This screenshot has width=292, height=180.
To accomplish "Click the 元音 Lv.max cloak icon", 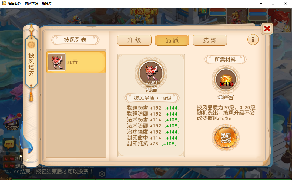I will [151, 73].
